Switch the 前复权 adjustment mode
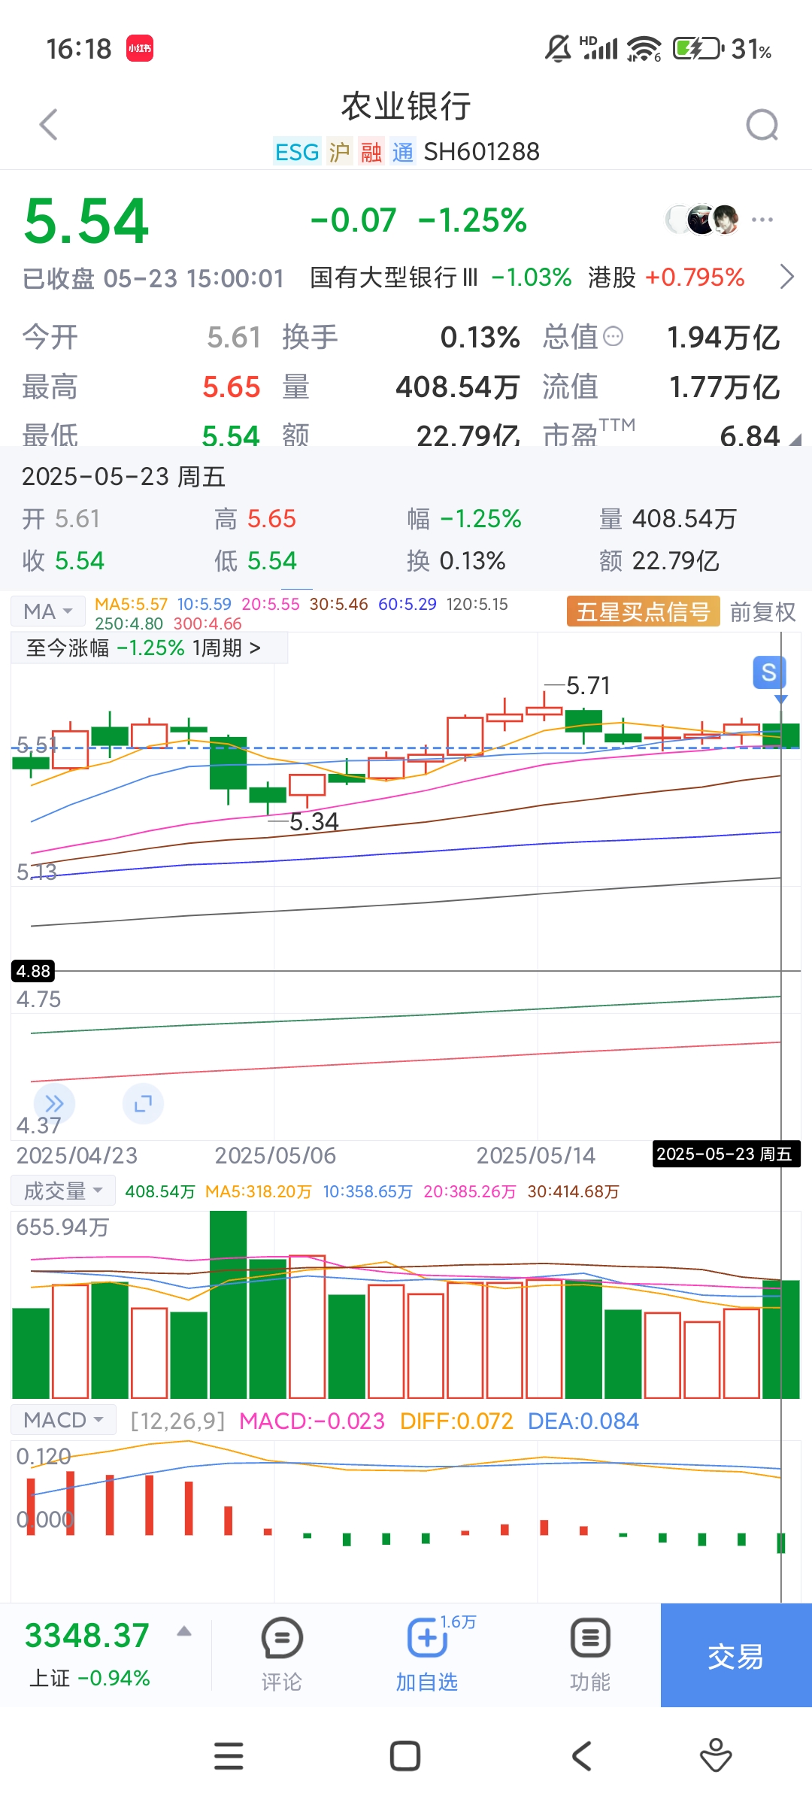The width and height of the screenshot is (812, 1805). click(x=763, y=611)
